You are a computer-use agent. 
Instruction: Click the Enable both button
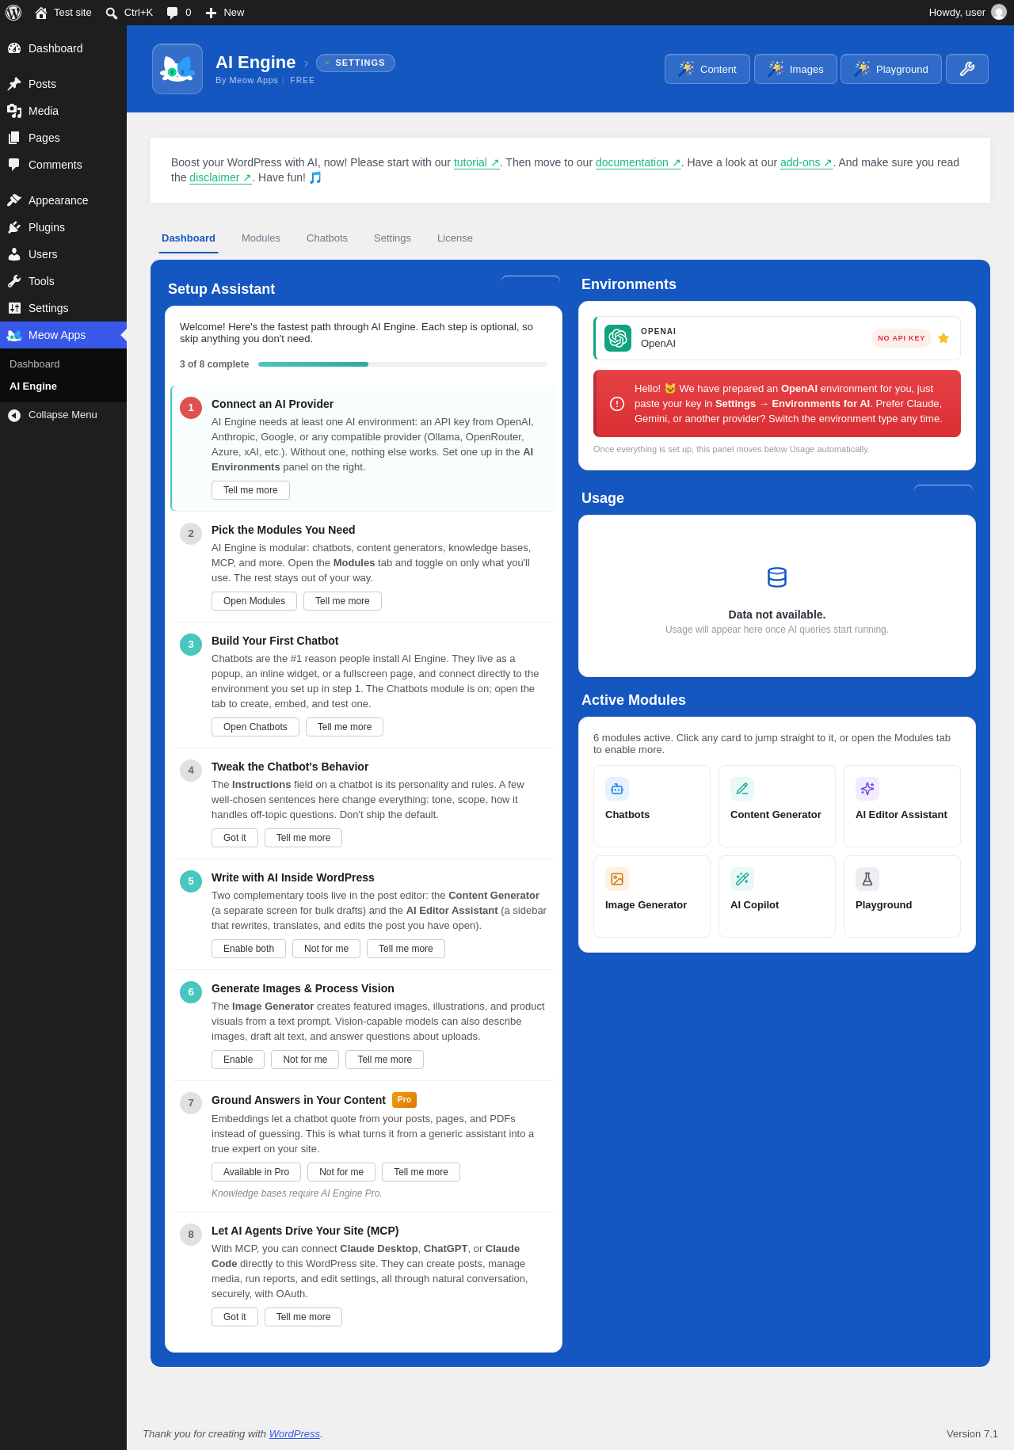pyautogui.click(x=249, y=949)
